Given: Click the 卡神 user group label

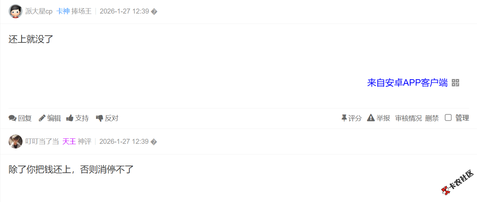Looking at the screenshot, I should click(x=63, y=11).
